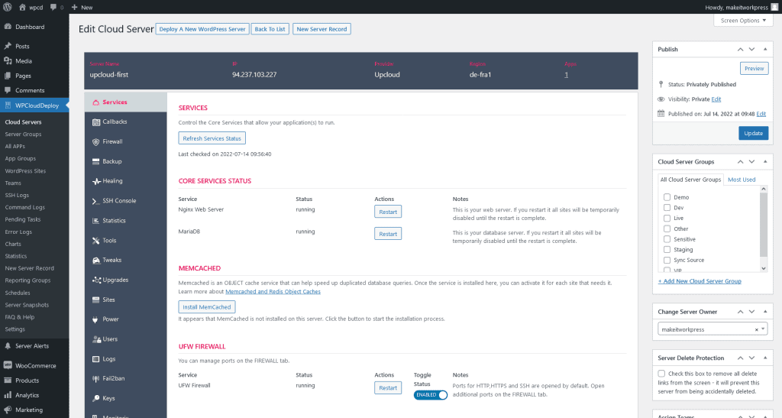
Task: Open the server owner makeitworkpress dropdown
Action: coord(713,329)
